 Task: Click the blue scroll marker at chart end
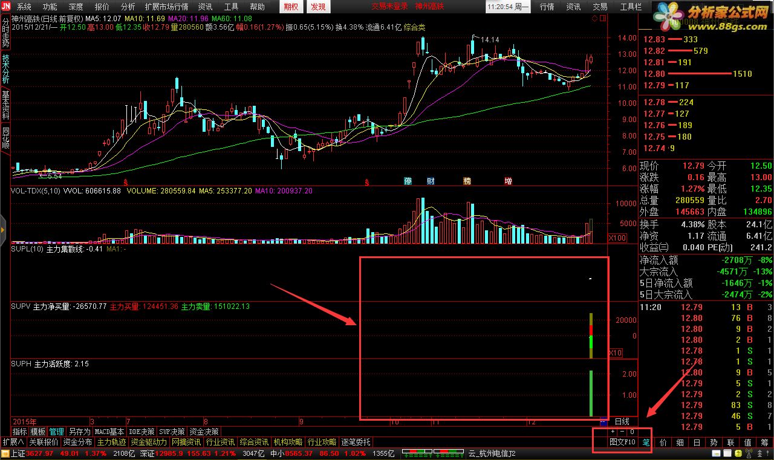click(x=603, y=421)
